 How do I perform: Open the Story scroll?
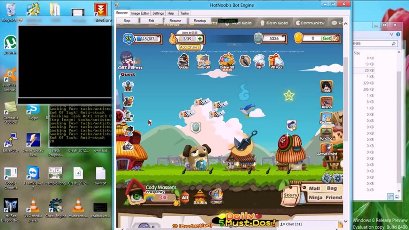[x=291, y=195]
